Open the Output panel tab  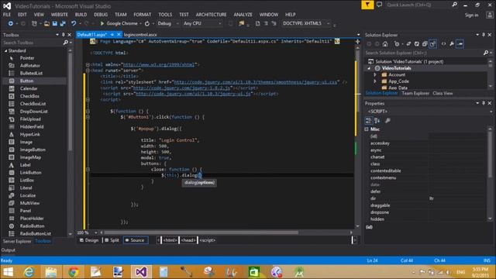(x=9, y=250)
